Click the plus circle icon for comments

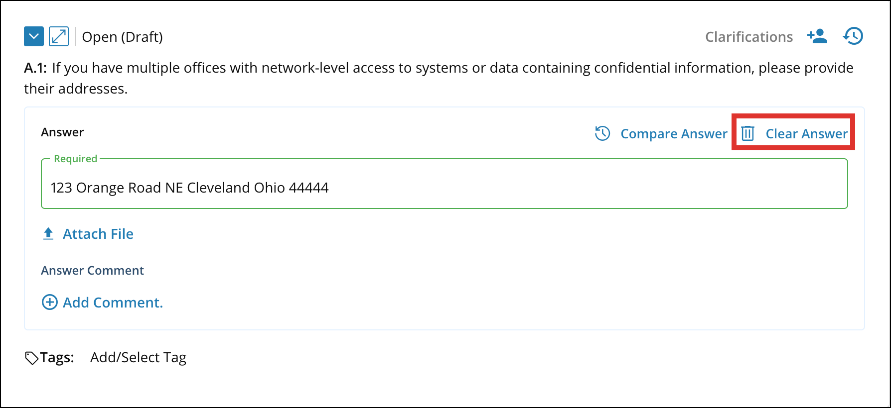tap(49, 302)
